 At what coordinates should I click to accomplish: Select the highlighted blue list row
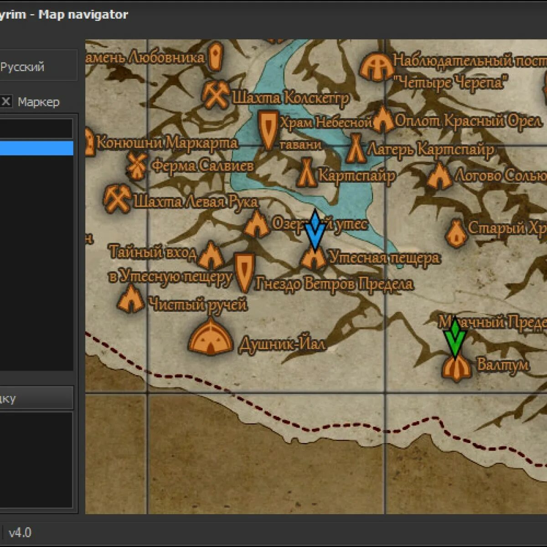(36, 148)
